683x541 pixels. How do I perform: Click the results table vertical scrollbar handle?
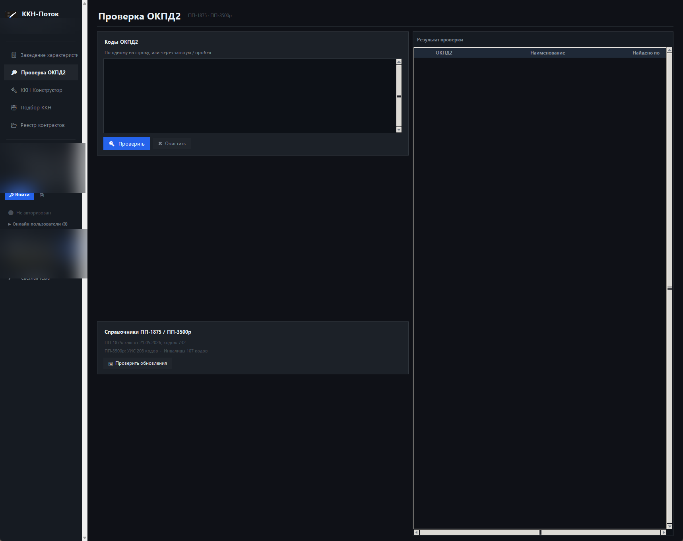[x=669, y=288]
